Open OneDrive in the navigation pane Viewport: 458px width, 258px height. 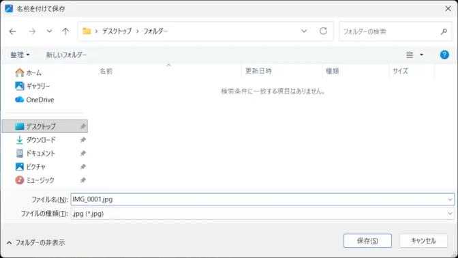point(35,100)
